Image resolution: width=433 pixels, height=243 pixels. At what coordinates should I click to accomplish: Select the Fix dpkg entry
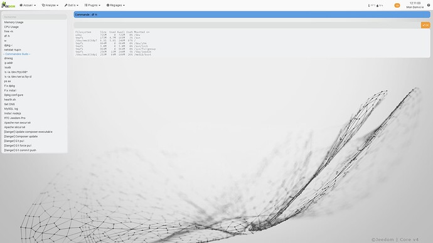tap(9, 86)
